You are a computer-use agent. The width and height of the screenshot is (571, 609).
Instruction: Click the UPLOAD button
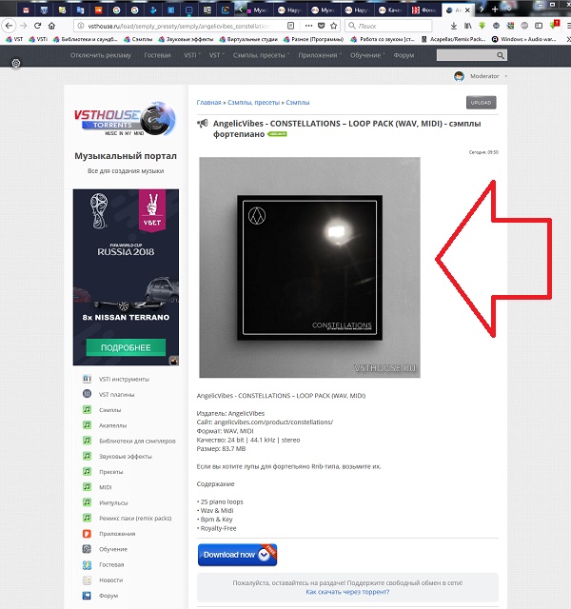tap(481, 103)
